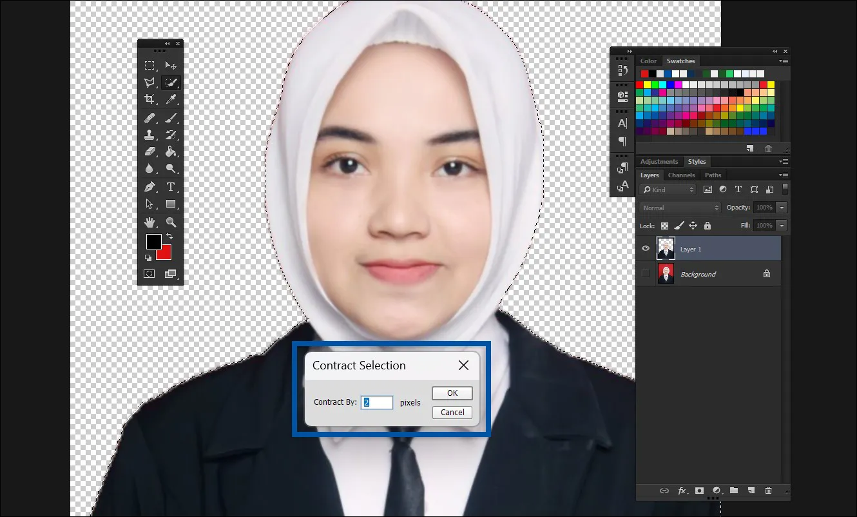Show the Background layer visibility

click(645, 273)
